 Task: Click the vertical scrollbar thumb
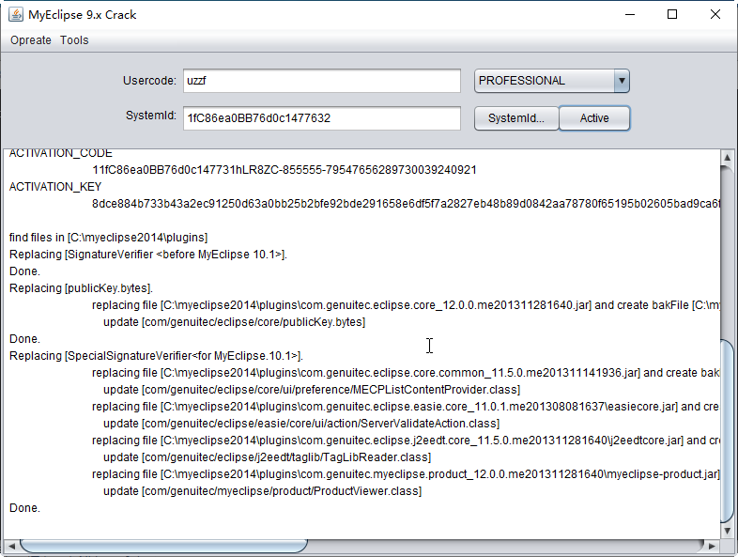pos(729,427)
